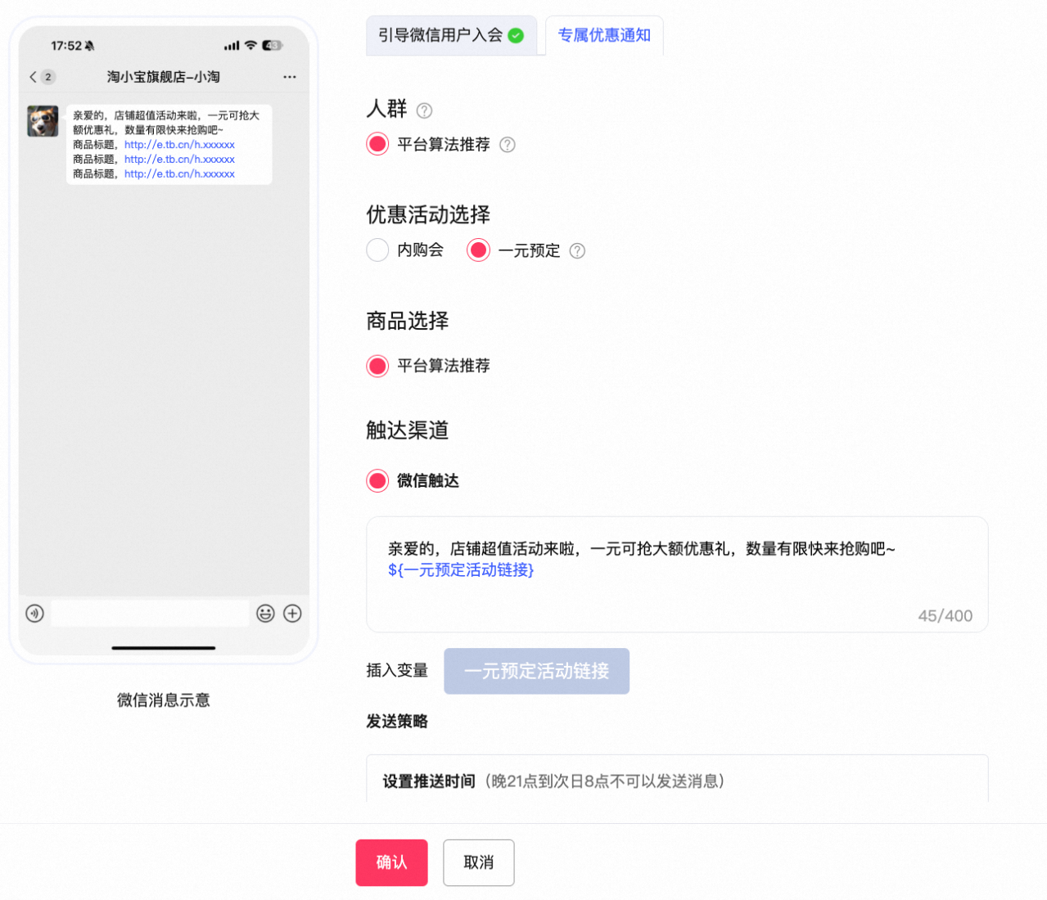
Task: Switch to the 引导微信用户入会 tab
Action: pyautogui.click(x=451, y=35)
